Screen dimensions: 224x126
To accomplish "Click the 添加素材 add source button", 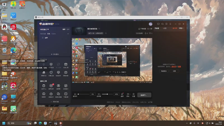I will [x=55, y=54].
